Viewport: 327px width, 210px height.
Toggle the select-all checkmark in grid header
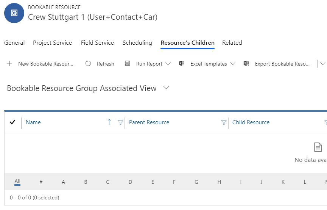pos(12,122)
